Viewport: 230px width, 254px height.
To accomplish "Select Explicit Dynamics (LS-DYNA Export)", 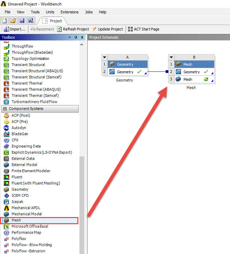I will 42,152.
